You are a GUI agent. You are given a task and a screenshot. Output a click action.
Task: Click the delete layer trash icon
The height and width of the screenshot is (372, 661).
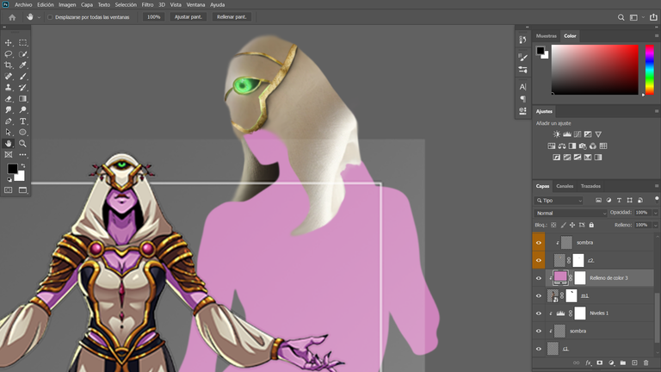coord(646,363)
